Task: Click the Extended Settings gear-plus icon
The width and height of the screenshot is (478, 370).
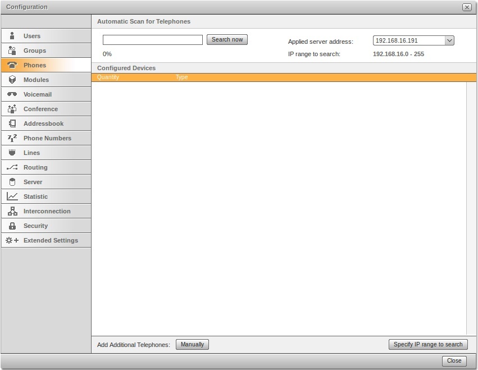Action: (x=12, y=240)
